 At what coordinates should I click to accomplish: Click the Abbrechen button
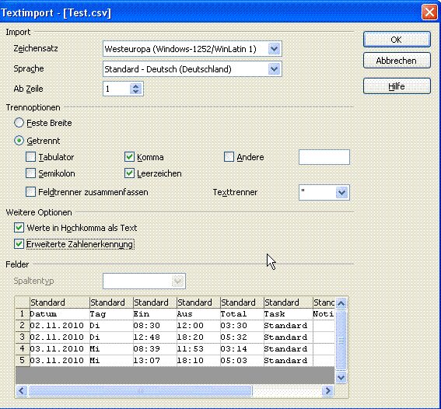(x=397, y=61)
